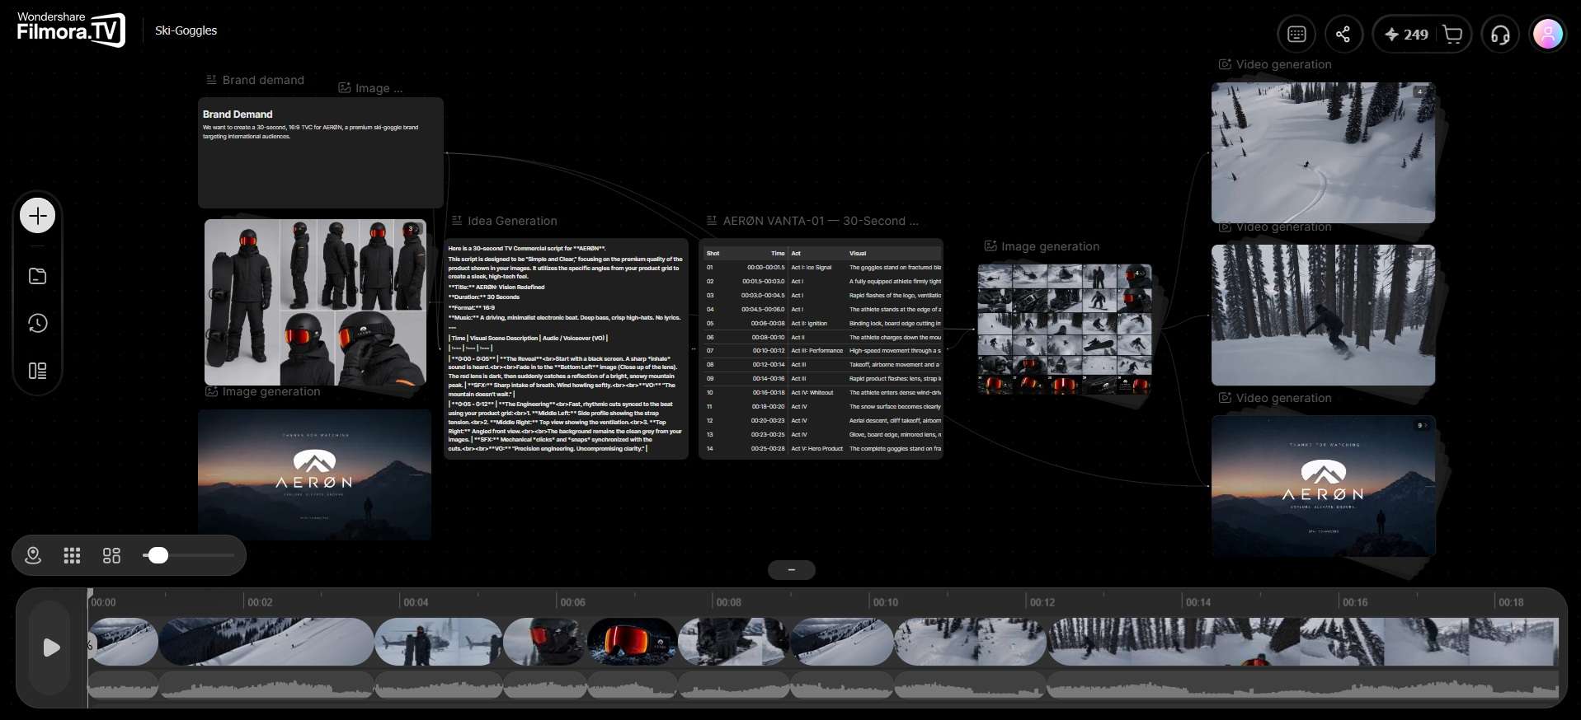
Task: Select the ski outfit product grid image
Action: (x=316, y=302)
